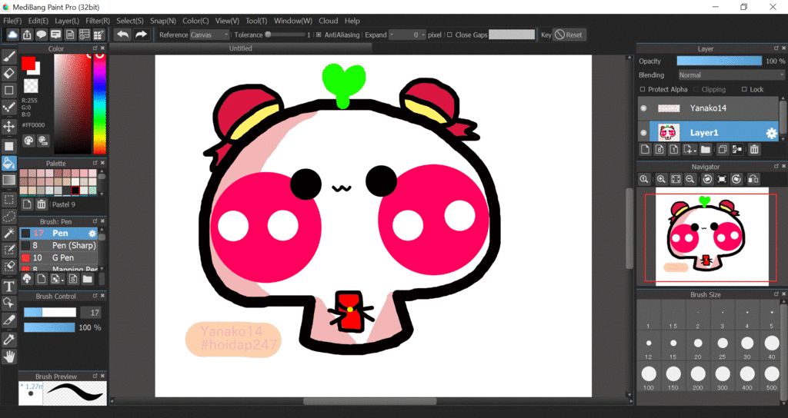Fit canvas to window in Navigator
Viewport: 788px width, 418px height.
(x=676, y=179)
